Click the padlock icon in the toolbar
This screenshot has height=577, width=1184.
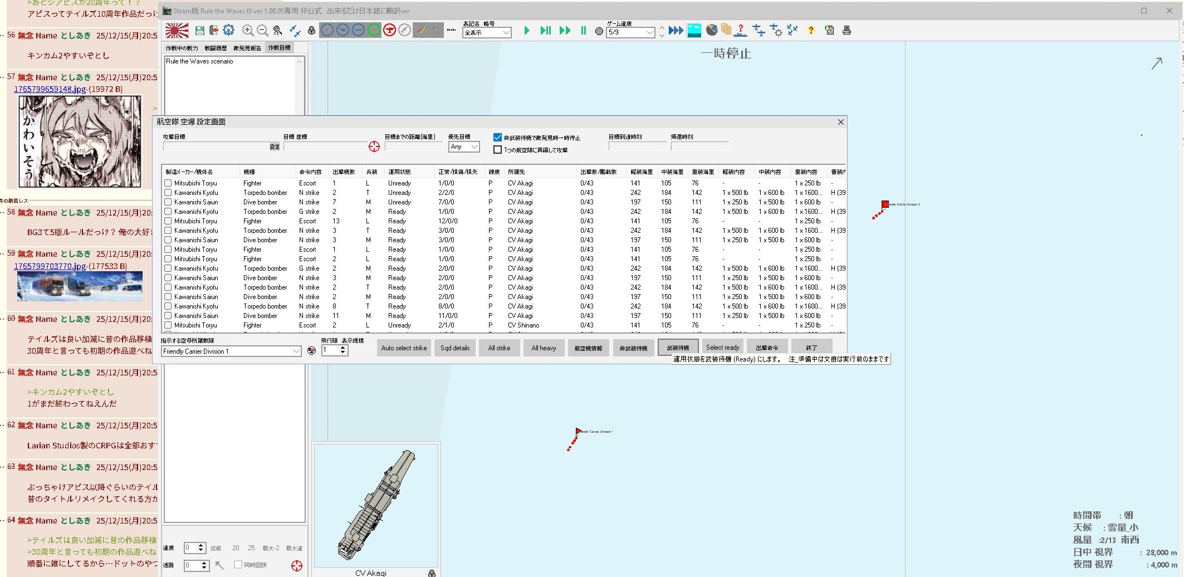(311, 31)
